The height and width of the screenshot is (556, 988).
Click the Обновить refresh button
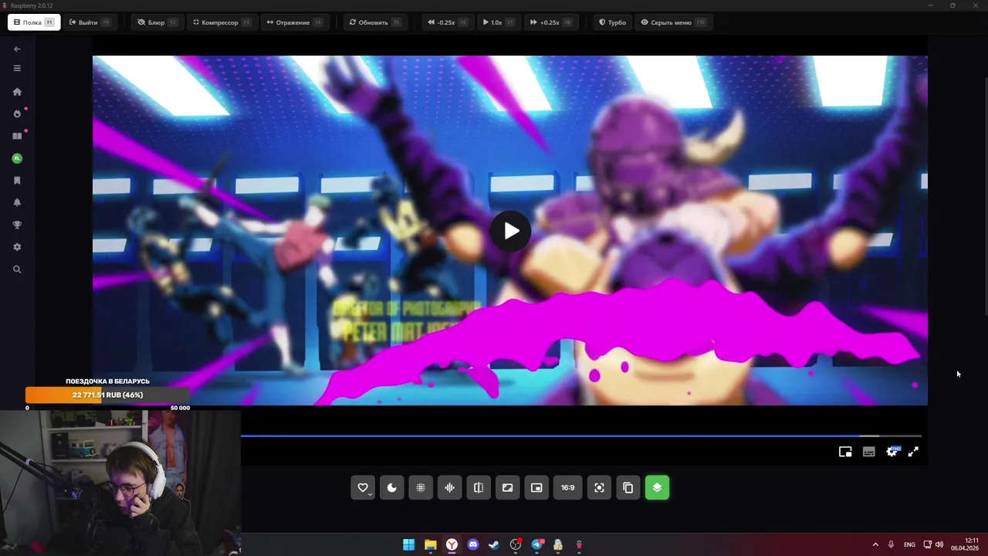pos(376,22)
